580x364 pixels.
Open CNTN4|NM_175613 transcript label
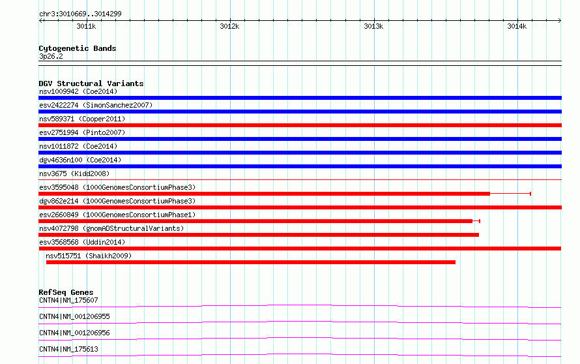tap(68, 349)
